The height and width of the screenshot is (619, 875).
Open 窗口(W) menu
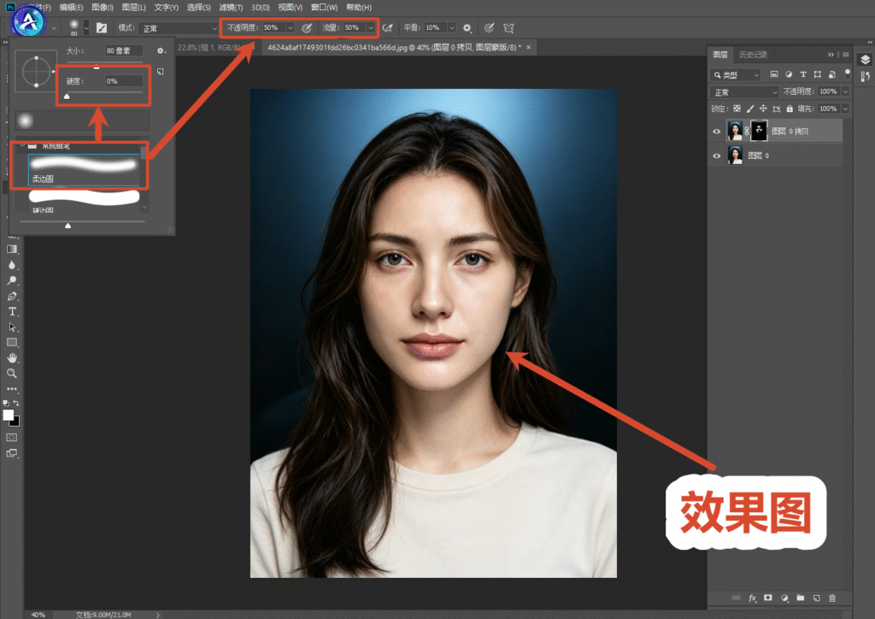(324, 7)
